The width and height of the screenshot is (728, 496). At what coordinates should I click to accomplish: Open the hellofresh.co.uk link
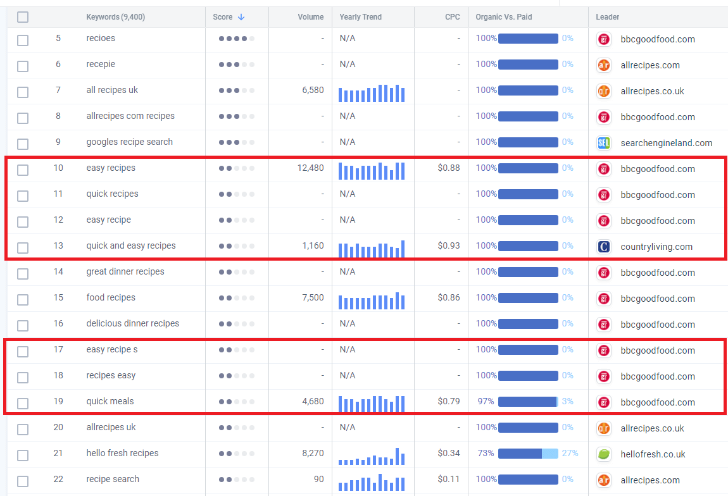coord(648,454)
